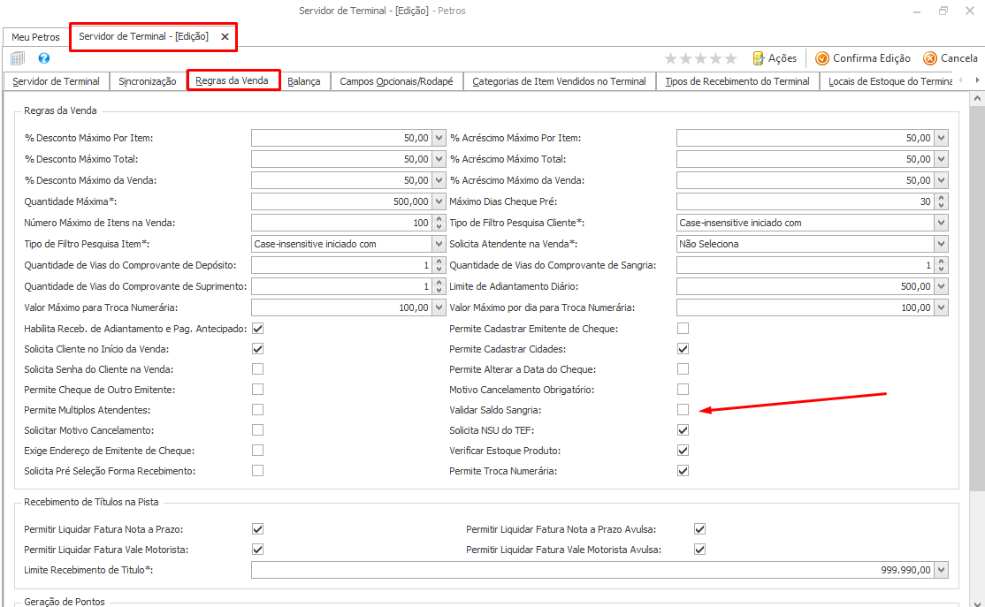The image size is (985, 607).
Task: Enable Permite Alterar a Data do Cheque
Action: click(683, 369)
